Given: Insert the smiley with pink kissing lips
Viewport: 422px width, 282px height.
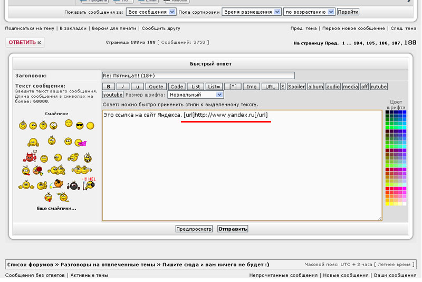Looking at the screenshot, I should (x=80, y=142).
